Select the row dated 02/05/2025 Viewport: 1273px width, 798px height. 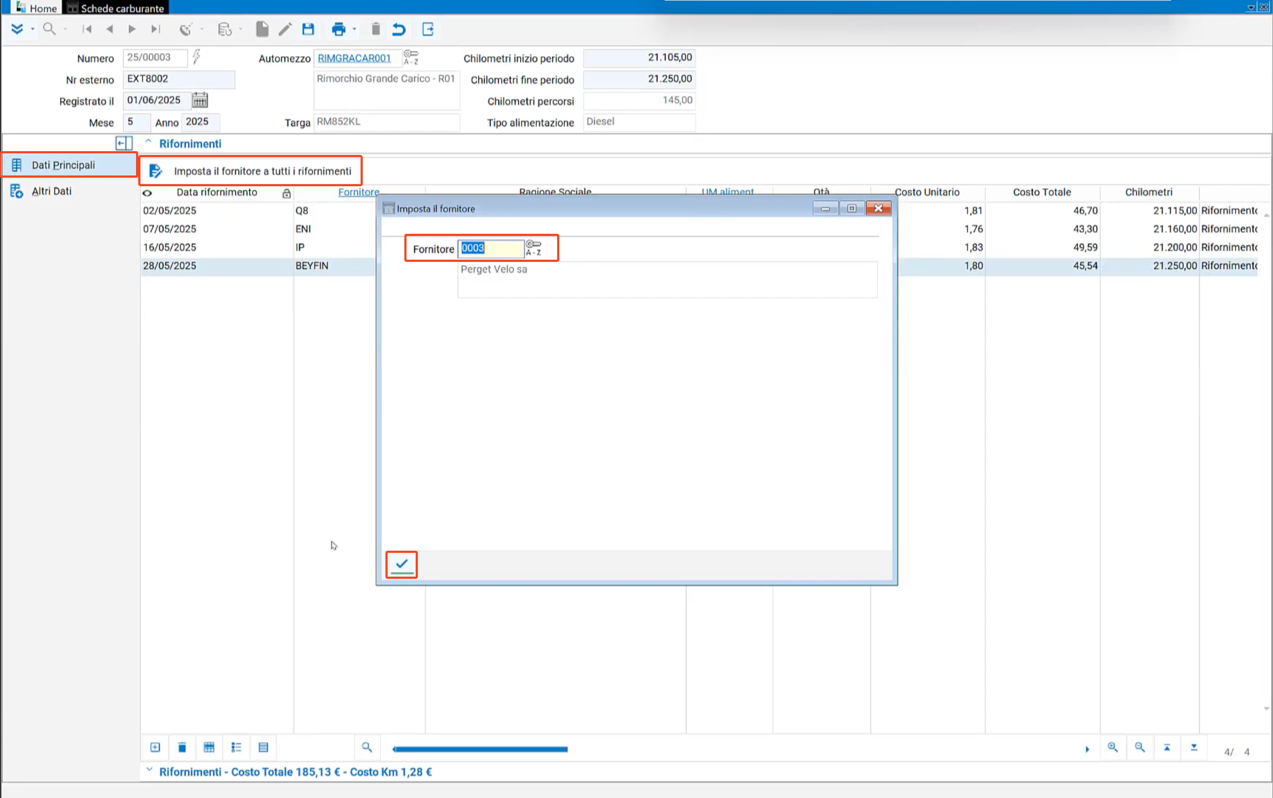(170, 211)
